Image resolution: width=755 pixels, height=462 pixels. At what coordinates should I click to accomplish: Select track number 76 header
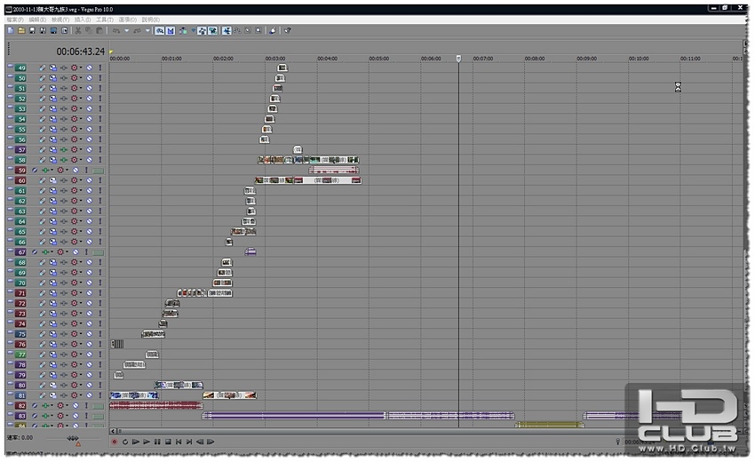(21, 345)
